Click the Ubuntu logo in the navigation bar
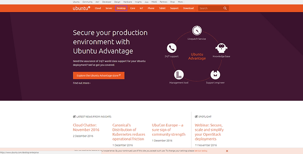This screenshot has height=154, width=303. [82, 8]
